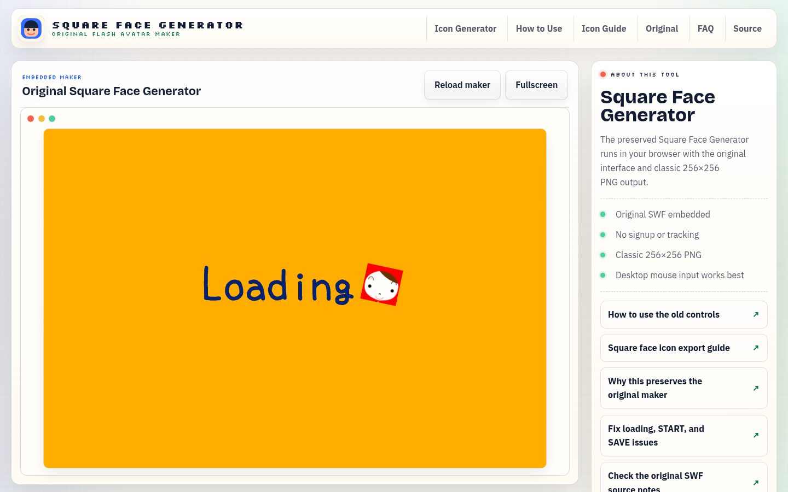Open 'Fix loading, START, and SAVE issues'
Viewport: 788px width, 492px height.
(x=683, y=436)
